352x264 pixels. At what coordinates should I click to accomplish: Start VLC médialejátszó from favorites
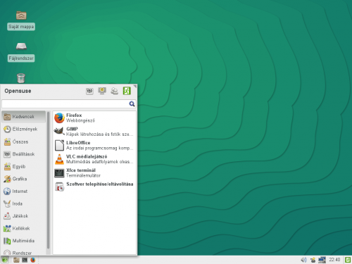tap(94, 159)
